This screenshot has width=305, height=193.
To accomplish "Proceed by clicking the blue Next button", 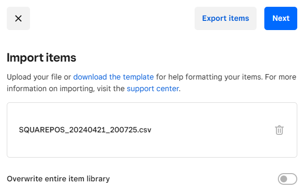I will [x=281, y=18].
